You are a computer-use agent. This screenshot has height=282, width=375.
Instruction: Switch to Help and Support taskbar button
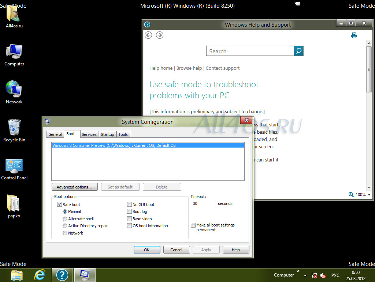pos(62,275)
